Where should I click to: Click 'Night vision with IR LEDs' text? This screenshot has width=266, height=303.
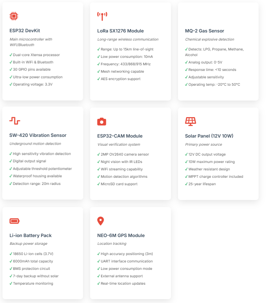(x=121, y=162)
